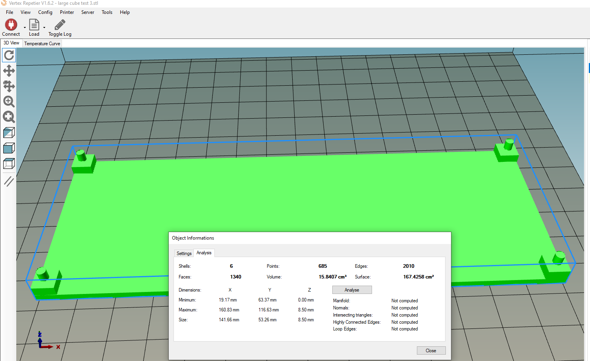Click the maximum Y value 116.63 mm

point(269,310)
